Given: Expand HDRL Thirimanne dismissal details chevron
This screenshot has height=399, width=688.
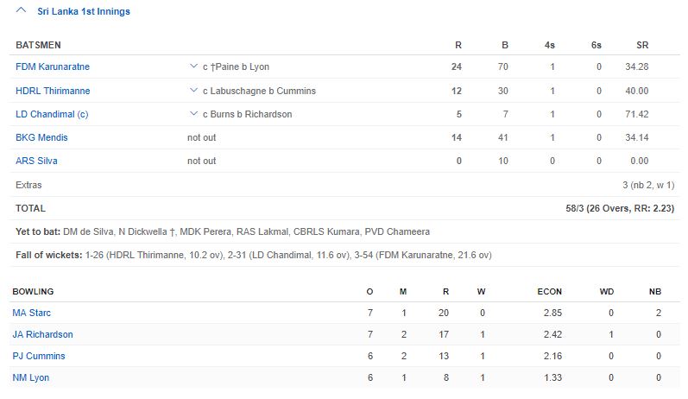Looking at the screenshot, I should click(x=193, y=91).
